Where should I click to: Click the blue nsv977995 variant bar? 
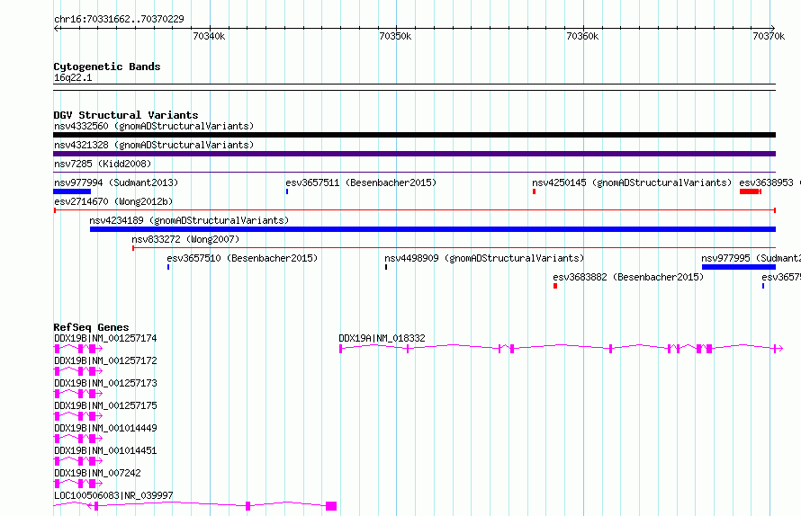click(739, 267)
